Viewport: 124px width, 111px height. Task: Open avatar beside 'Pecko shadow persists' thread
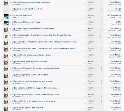6,56
